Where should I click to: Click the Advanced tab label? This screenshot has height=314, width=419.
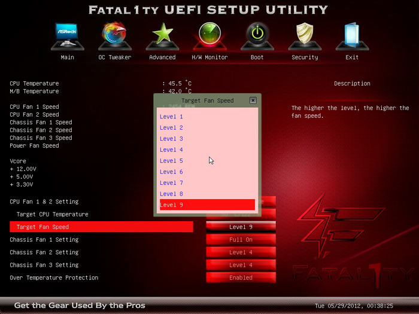pos(162,57)
